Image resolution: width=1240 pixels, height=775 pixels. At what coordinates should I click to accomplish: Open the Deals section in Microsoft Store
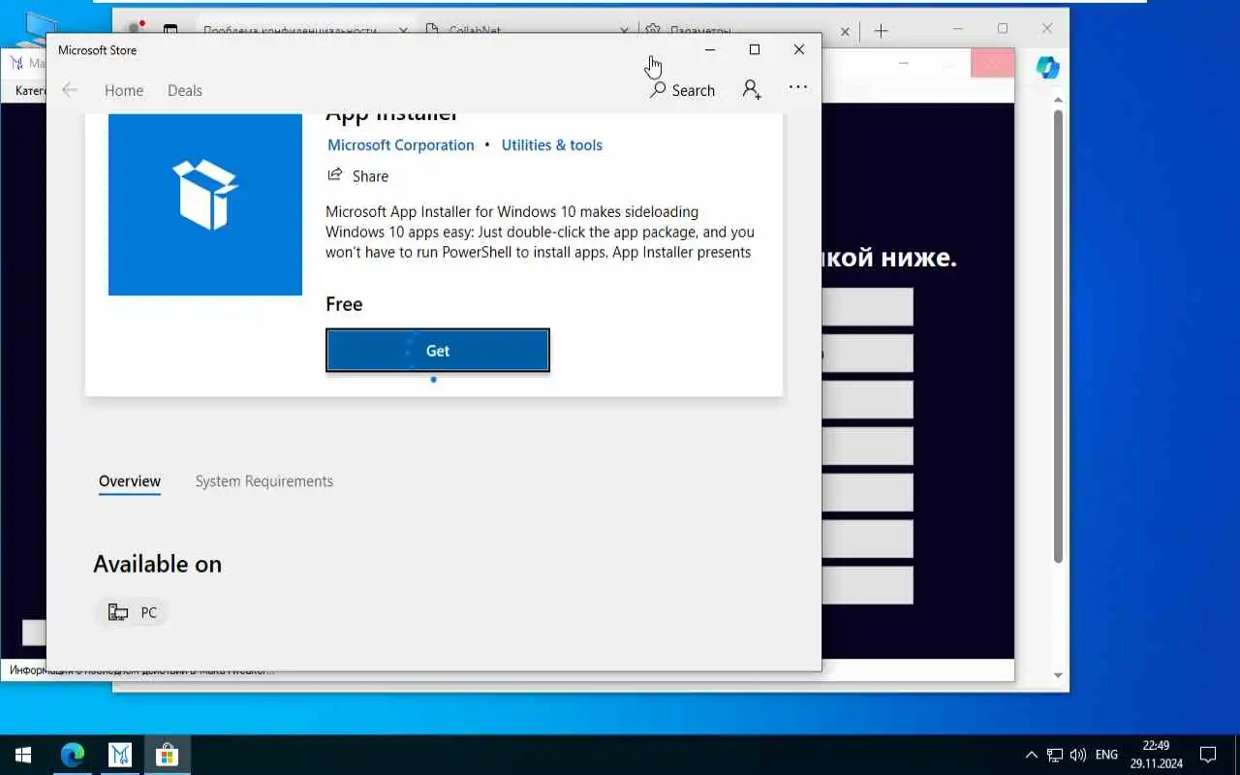tap(184, 90)
